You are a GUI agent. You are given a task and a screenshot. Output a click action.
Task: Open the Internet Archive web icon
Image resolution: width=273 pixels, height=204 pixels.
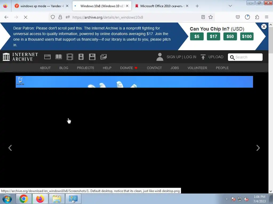coord(47,57)
